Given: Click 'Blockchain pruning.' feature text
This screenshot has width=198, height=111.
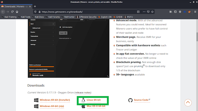Looking at the screenshot, I should point(129,62).
